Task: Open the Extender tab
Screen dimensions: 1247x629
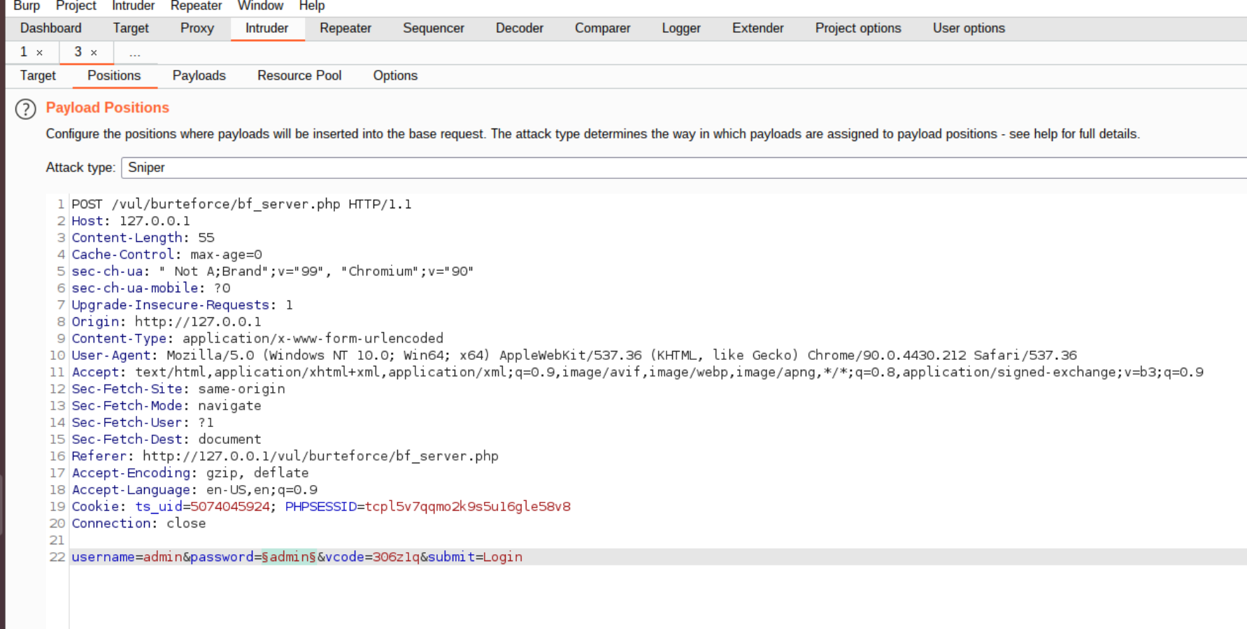Action: click(758, 28)
